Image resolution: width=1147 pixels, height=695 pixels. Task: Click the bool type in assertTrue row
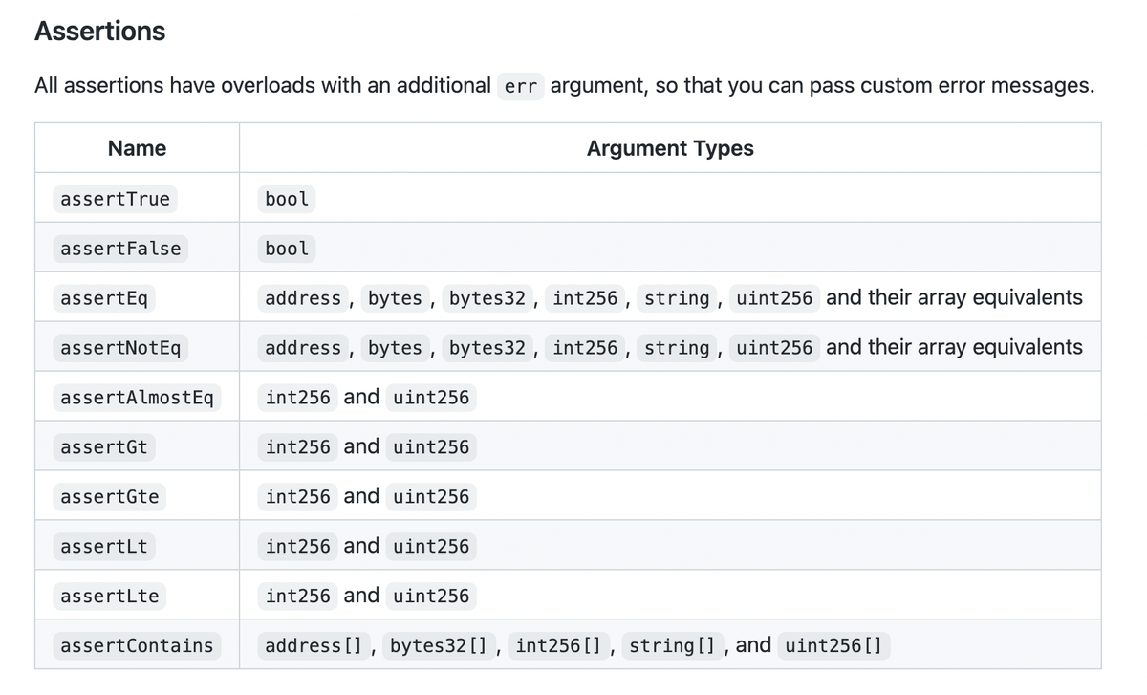pyautogui.click(x=287, y=199)
